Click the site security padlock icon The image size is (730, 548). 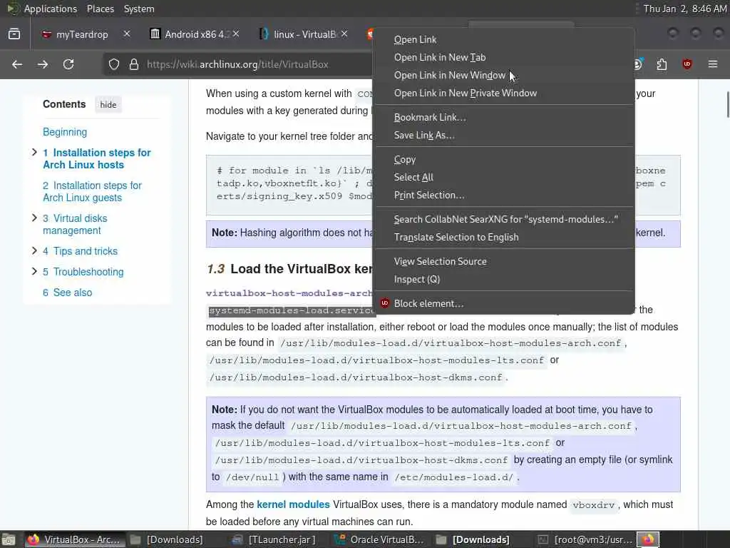point(134,64)
